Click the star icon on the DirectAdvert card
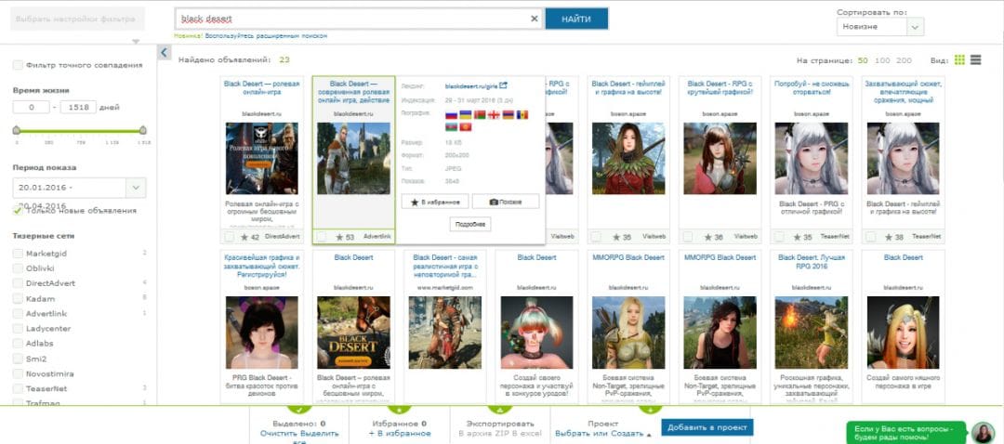1004x444 pixels. [x=244, y=237]
